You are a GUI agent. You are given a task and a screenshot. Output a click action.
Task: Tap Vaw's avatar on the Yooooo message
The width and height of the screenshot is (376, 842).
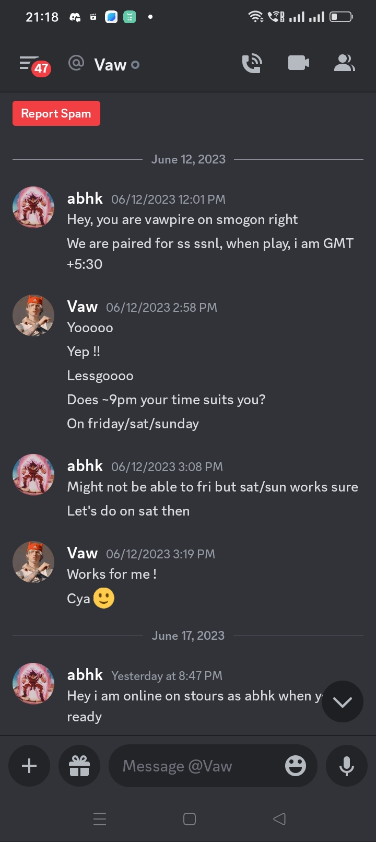pos(33,315)
